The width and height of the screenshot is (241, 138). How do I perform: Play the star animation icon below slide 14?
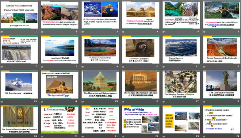42,101
